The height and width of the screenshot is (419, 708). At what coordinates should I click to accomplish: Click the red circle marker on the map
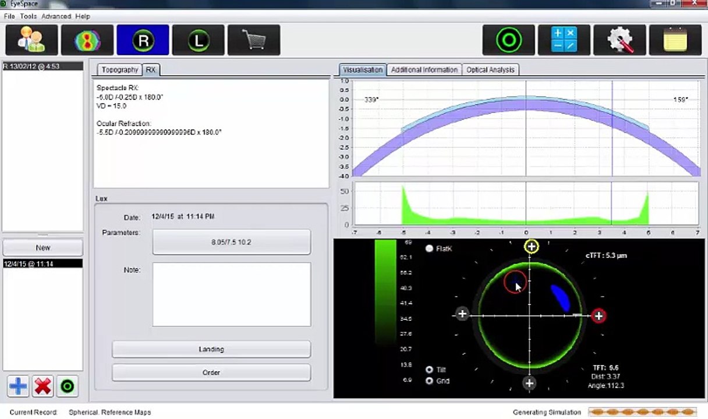[515, 282]
